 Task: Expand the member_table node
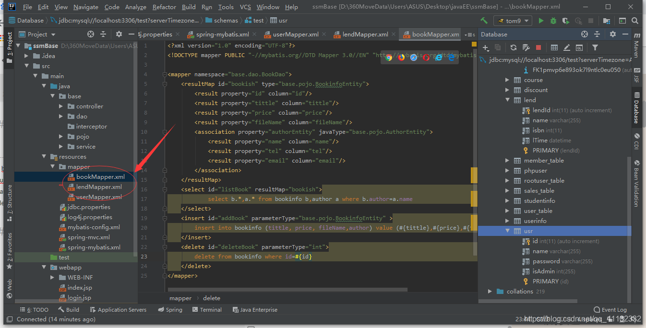(507, 161)
